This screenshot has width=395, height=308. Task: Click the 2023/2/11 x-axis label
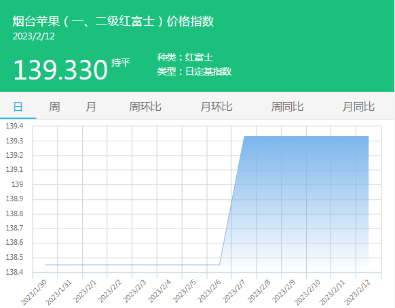coord(333,292)
